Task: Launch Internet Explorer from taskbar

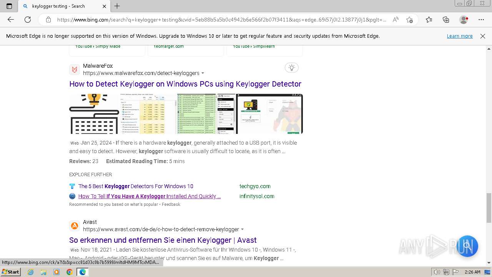Action: coord(31,272)
